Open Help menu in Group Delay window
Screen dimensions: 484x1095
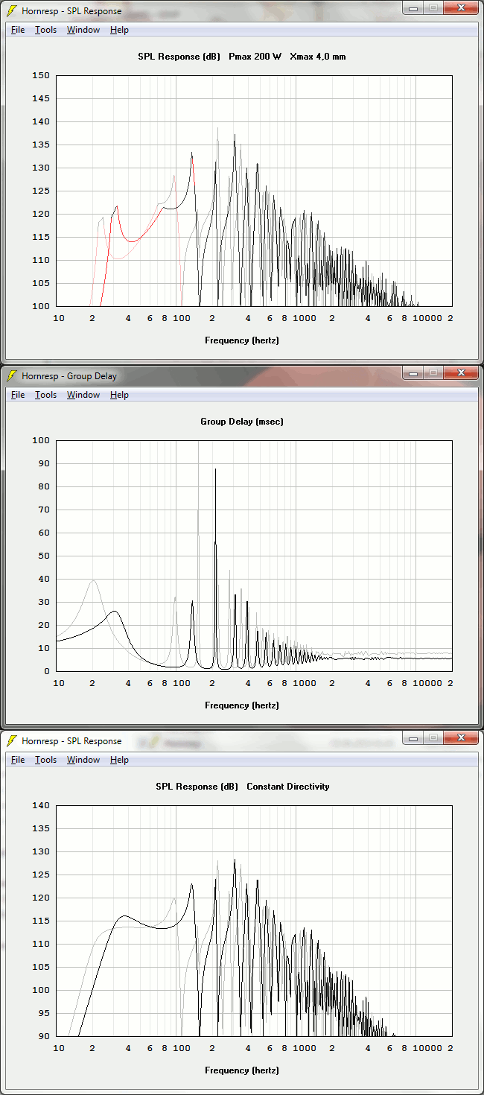point(119,395)
